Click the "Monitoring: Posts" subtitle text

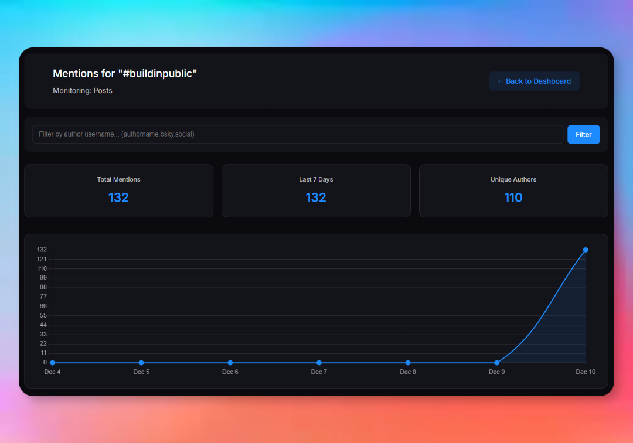83,91
